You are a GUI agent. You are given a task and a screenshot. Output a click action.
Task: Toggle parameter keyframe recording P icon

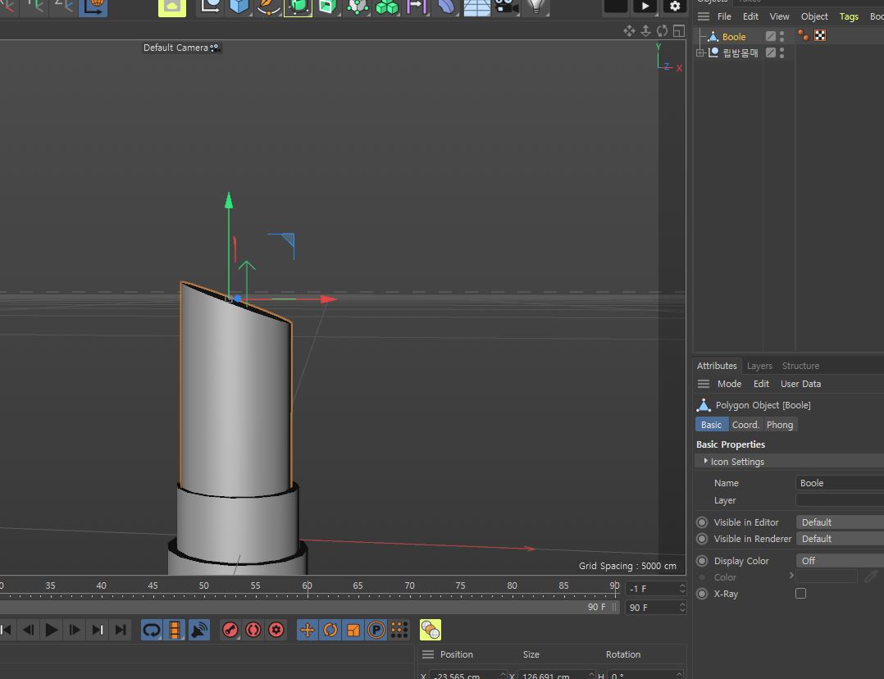click(376, 630)
